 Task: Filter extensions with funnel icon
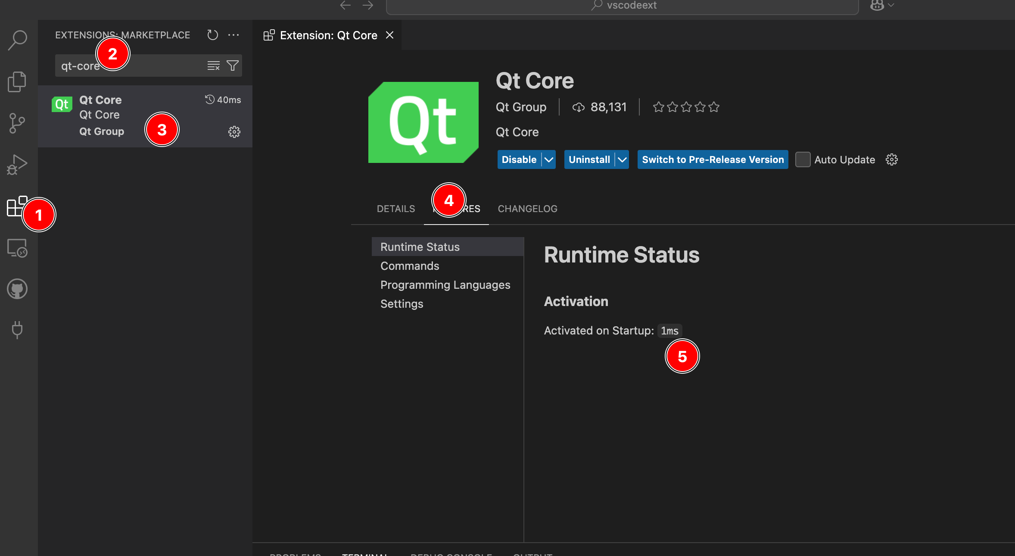[233, 66]
